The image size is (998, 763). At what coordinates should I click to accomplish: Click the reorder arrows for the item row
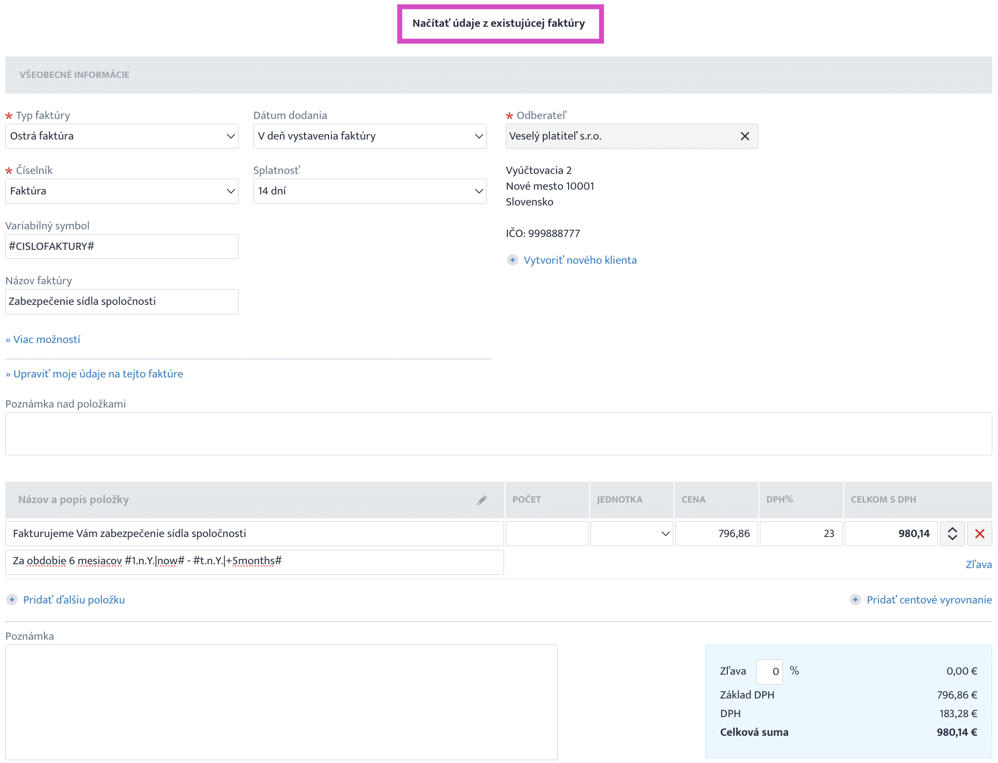tap(952, 534)
